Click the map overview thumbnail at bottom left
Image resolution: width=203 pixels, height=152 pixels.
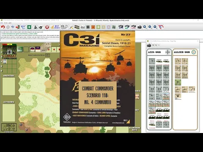tap(9, 128)
